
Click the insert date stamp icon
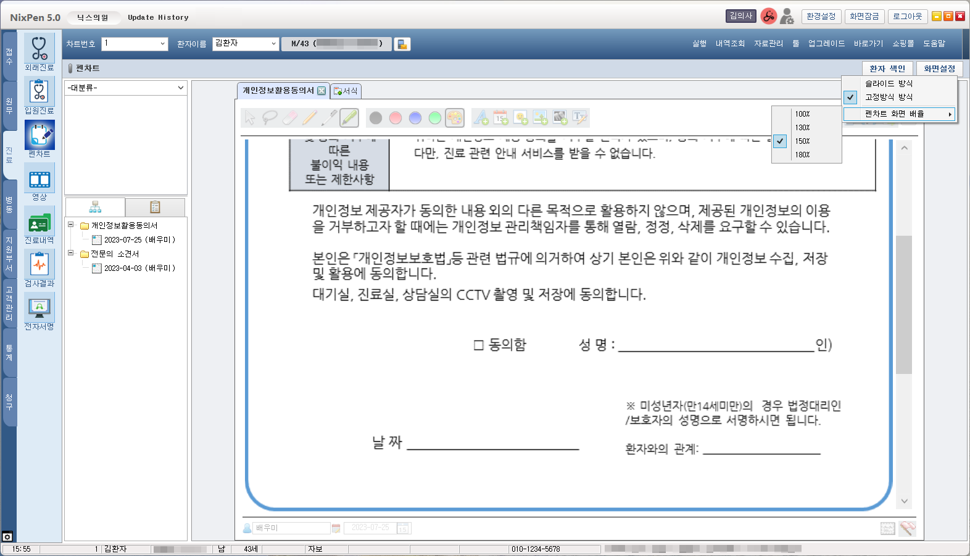coord(500,118)
